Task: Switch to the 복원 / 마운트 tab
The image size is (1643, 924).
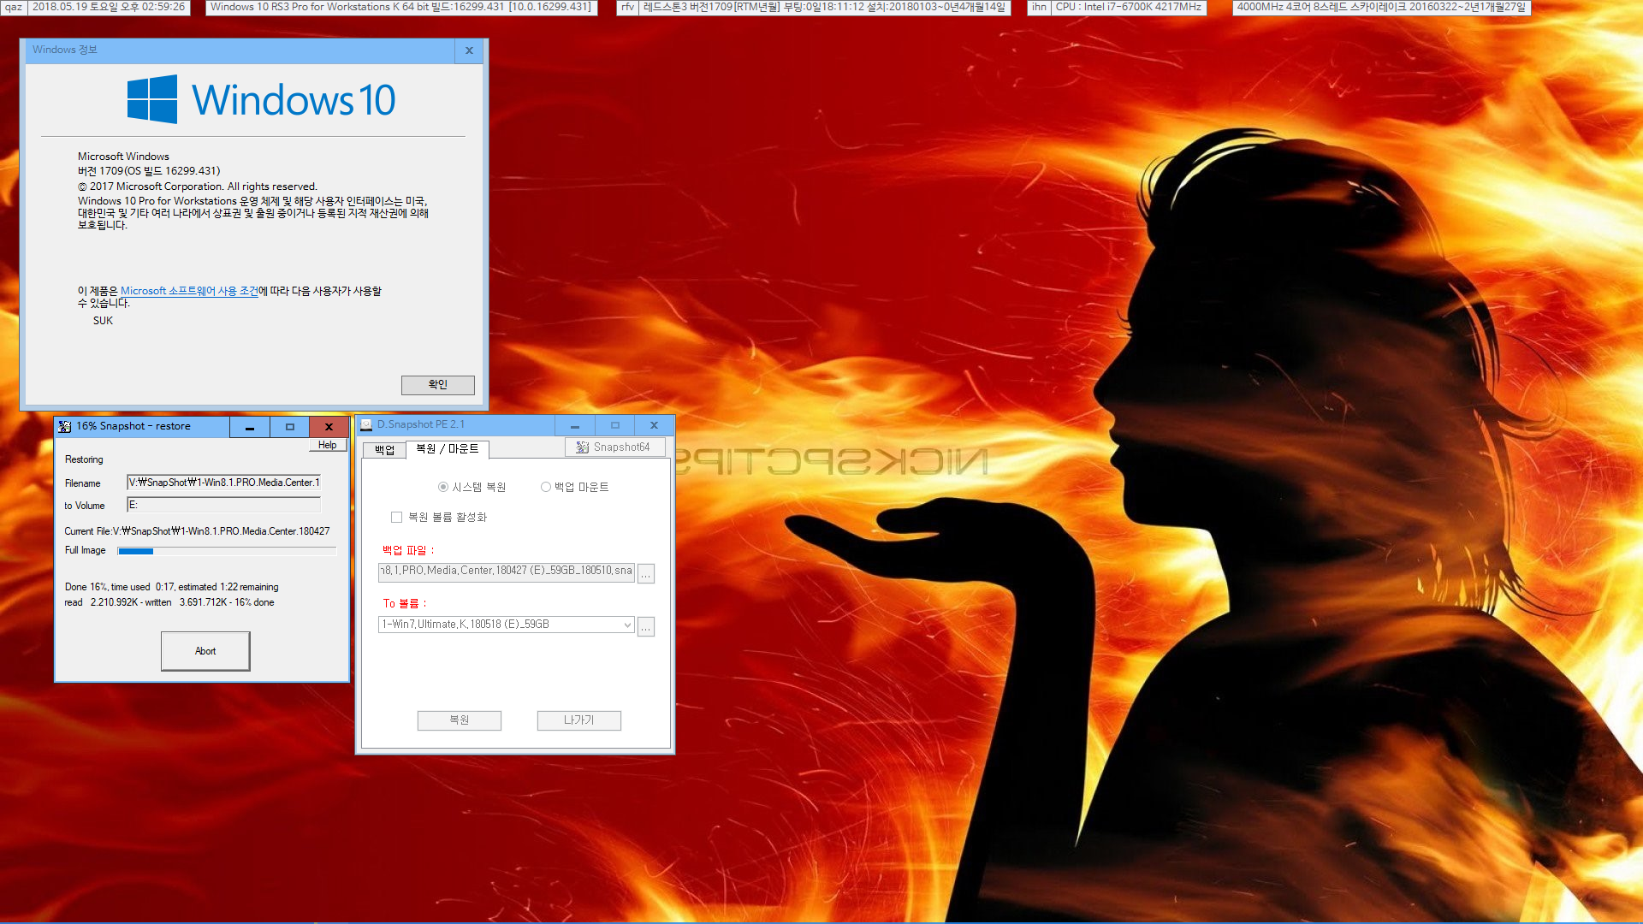Action: click(448, 449)
